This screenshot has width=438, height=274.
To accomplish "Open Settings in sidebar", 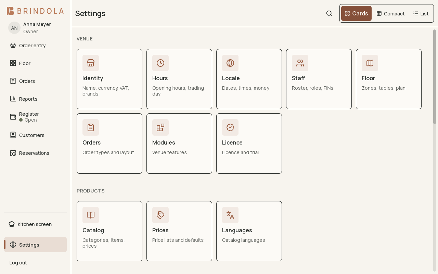I will [35, 245].
